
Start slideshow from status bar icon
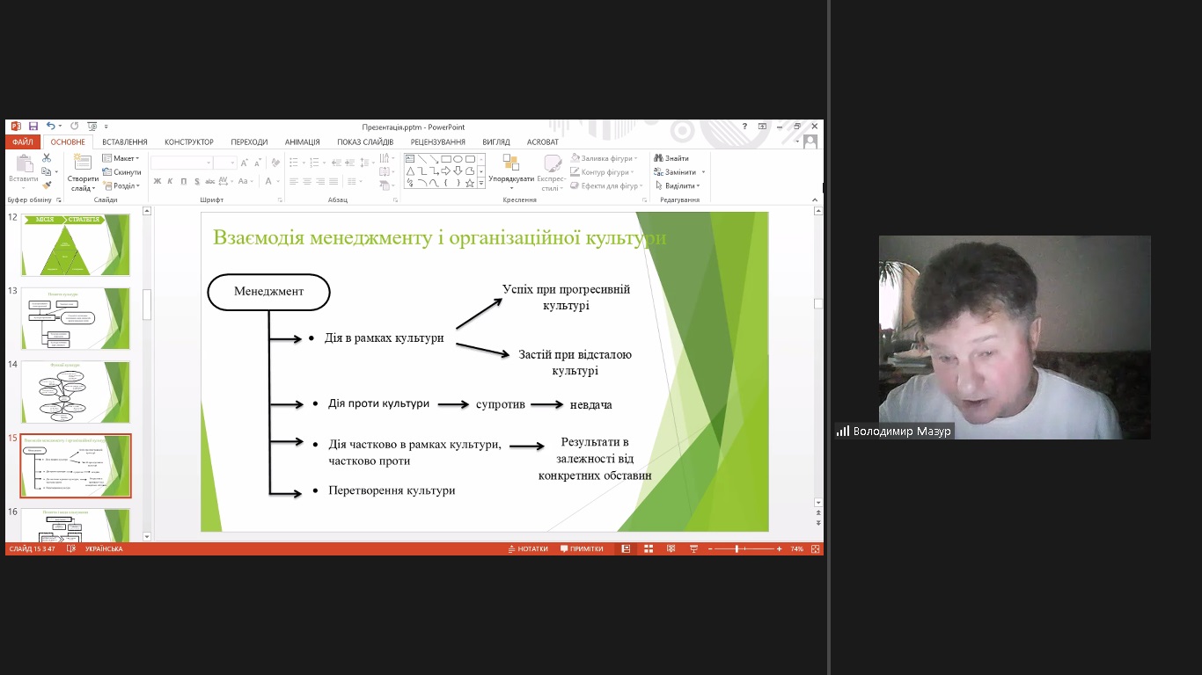pyautogui.click(x=693, y=548)
